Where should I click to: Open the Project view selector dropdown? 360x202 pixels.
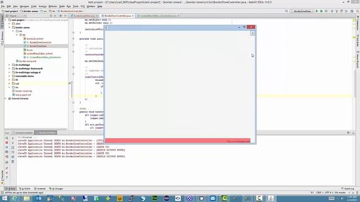(16, 16)
